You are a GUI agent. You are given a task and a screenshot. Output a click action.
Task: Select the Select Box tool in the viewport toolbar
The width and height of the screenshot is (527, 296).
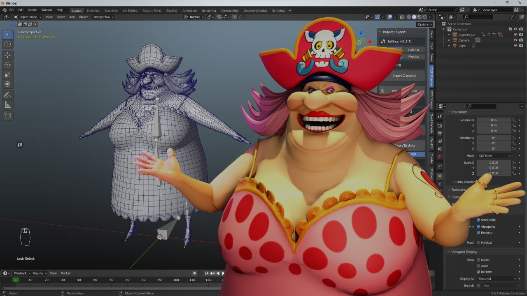tap(7, 35)
